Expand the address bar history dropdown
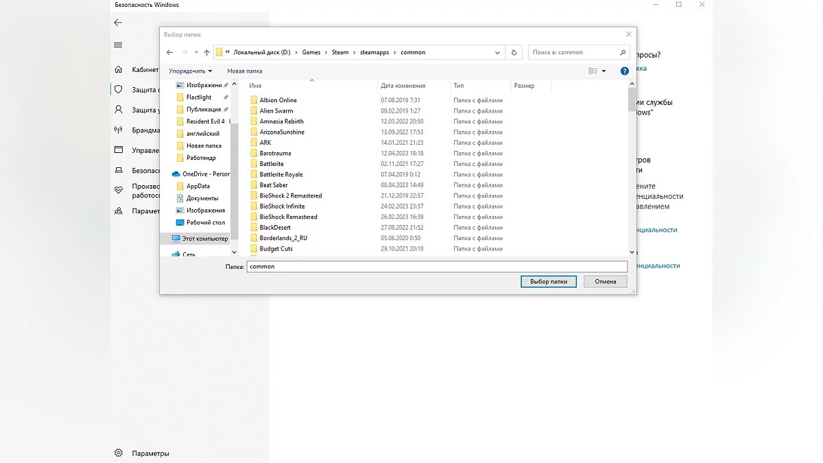This screenshot has height=463, width=823. [497, 53]
